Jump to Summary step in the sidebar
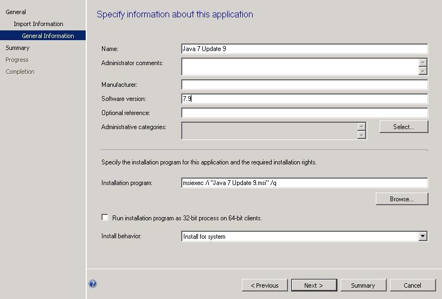Screen dimensions: 442x299 point(17,48)
